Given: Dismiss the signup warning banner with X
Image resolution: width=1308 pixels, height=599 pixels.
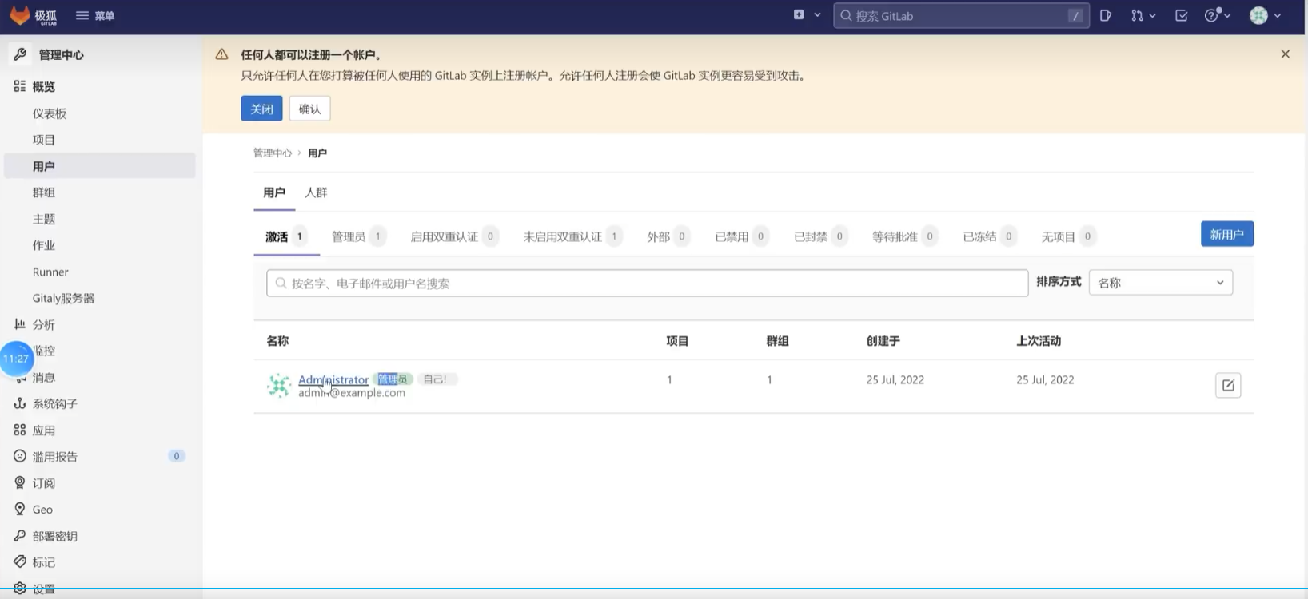Looking at the screenshot, I should tap(1286, 54).
